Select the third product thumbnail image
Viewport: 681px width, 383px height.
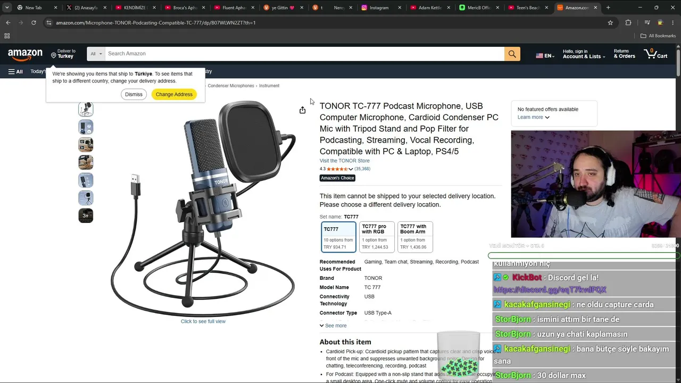click(86, 144)
